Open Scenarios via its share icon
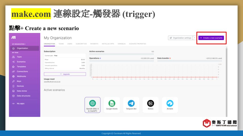The image size is (243, 136). pos(13,62)
